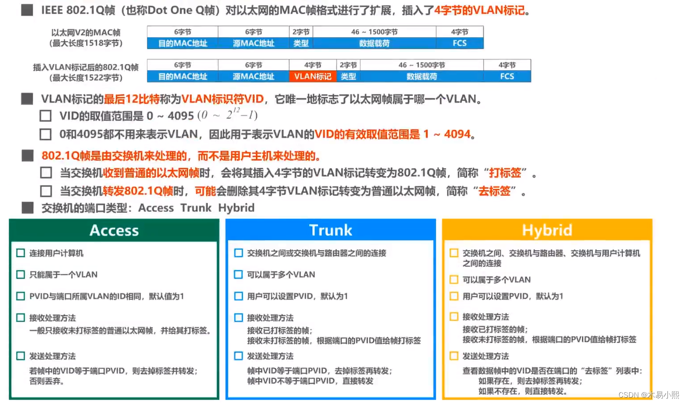Click the red text '4字节的VLAN标记'
686x403 pixels.
coord(480,10)
